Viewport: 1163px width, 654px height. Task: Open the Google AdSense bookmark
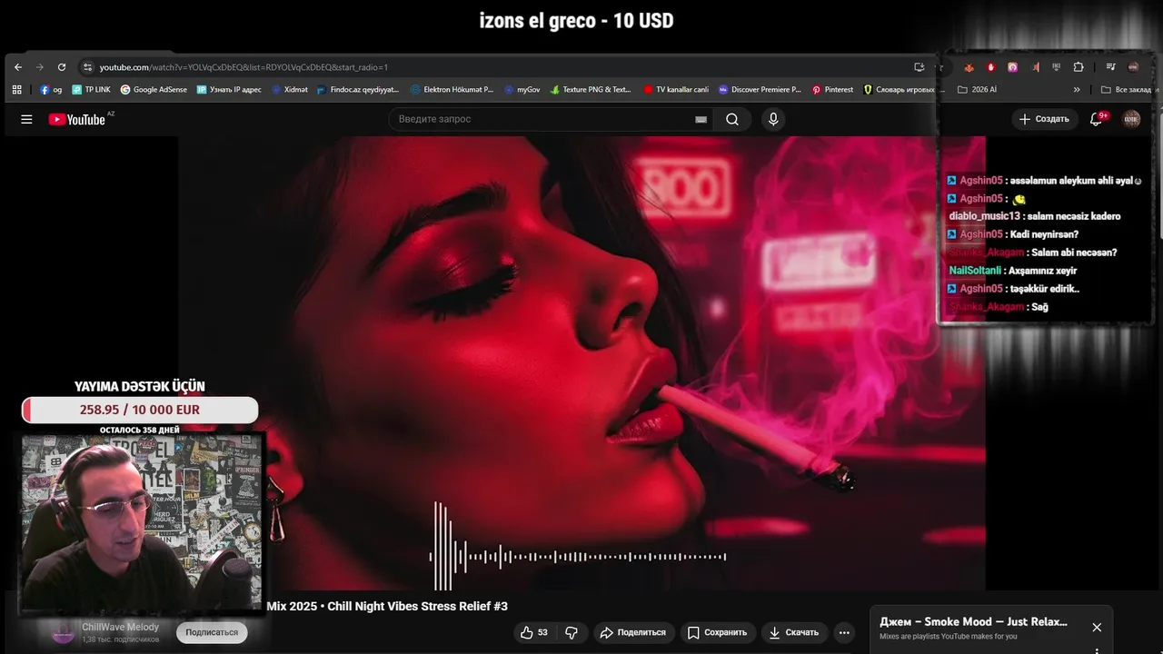point(154,90)
